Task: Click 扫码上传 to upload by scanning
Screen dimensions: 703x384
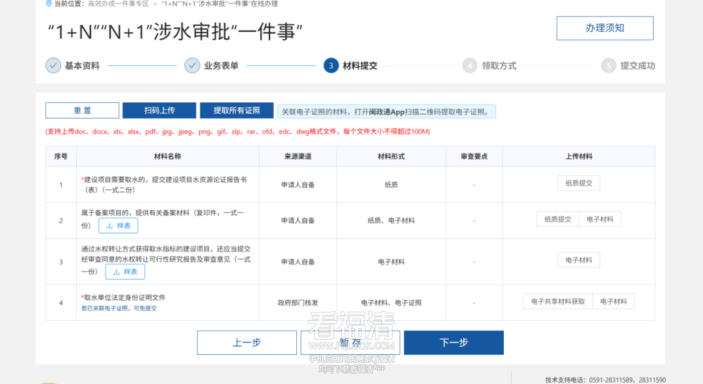Action: click(159, 111)
